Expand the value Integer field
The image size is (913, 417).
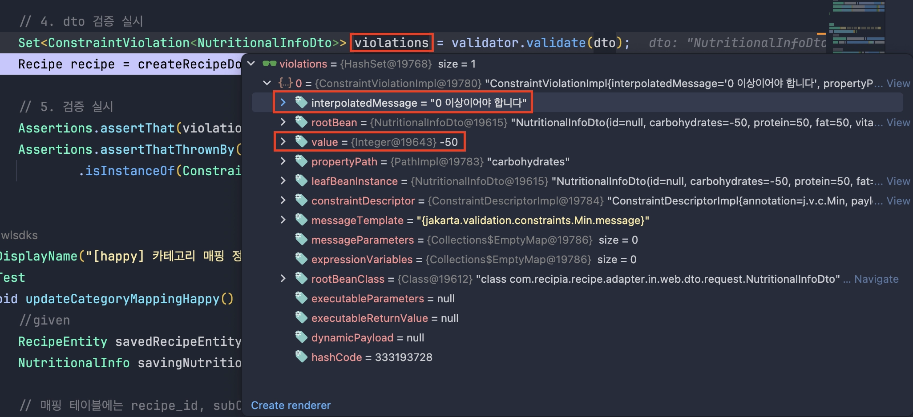click(x=283, y=142)
